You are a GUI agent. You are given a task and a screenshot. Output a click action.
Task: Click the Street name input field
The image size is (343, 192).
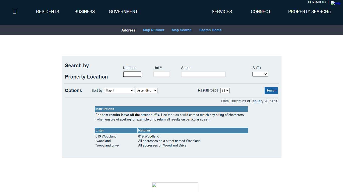pos(203,74)
